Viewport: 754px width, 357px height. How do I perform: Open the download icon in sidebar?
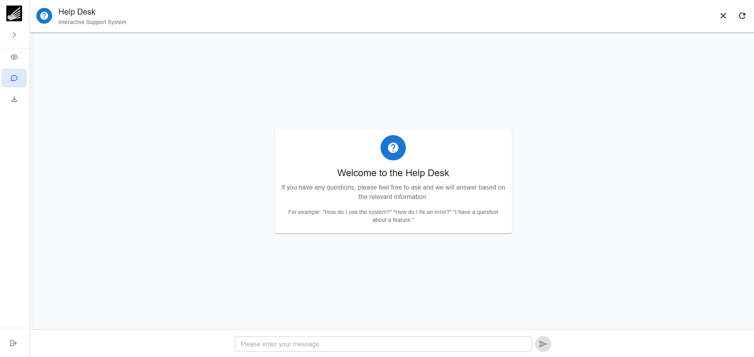click(x=14, y=99)
